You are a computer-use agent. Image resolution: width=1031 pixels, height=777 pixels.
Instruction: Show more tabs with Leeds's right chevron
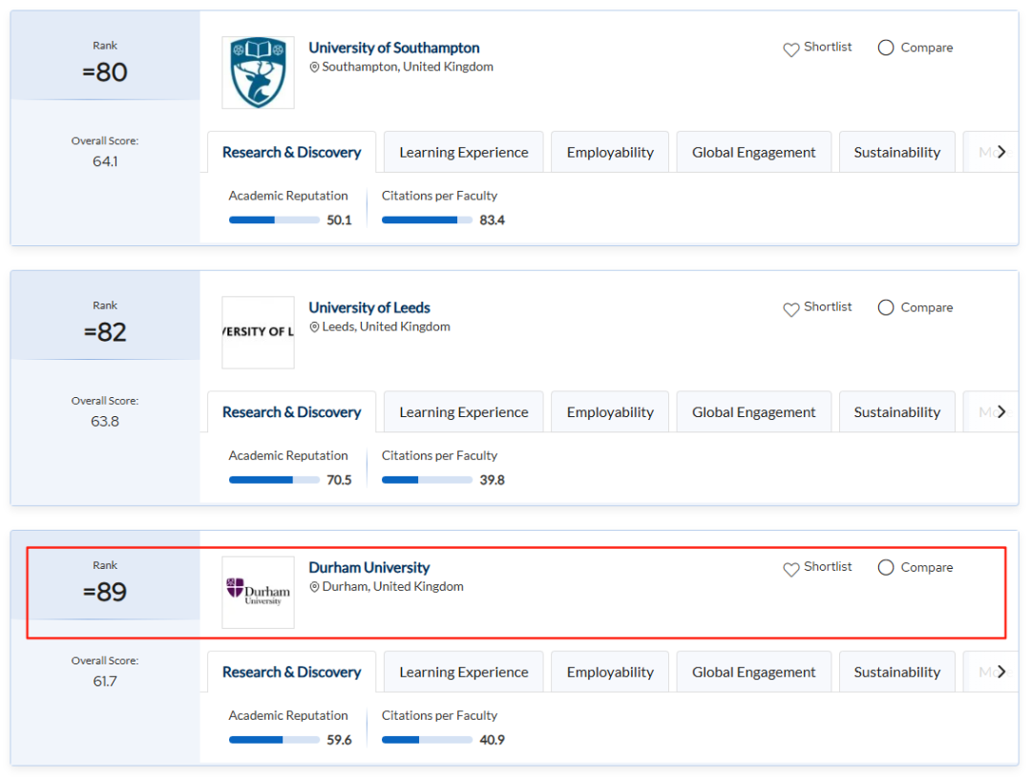click(1000, 411)
